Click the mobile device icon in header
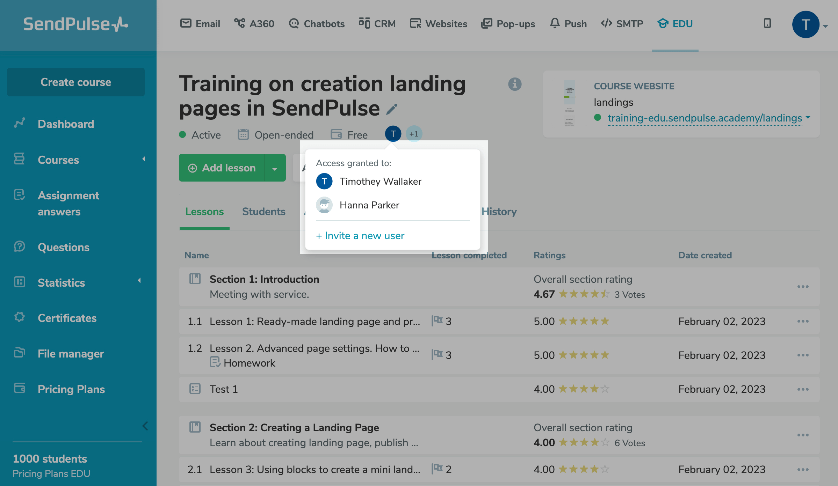 click(x=767, y=23)
